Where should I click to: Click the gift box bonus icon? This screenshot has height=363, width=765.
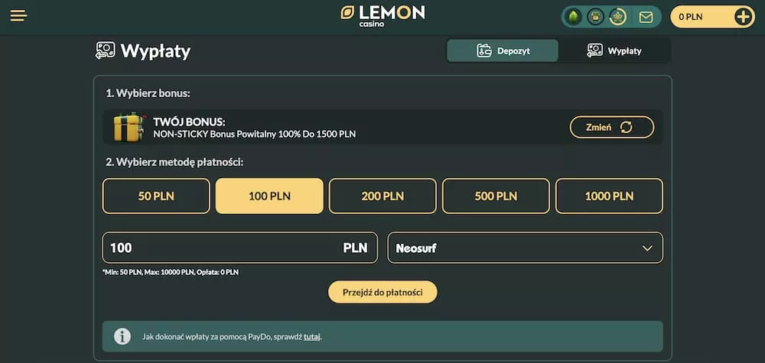(x=129, y=127)
